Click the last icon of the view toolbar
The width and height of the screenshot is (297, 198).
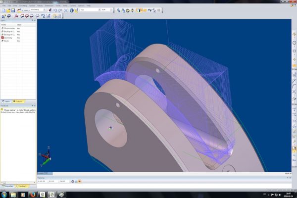(x=159, y=10)
